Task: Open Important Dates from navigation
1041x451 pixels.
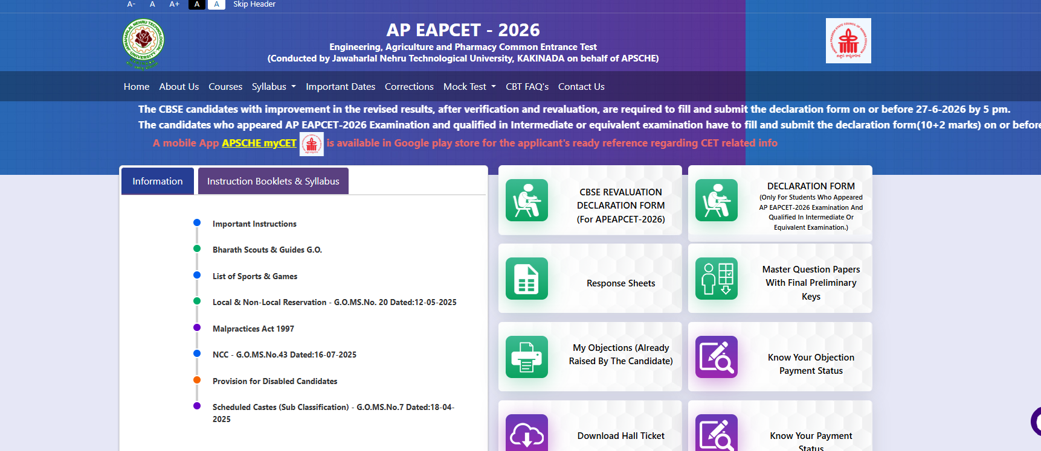Action: [x=340, y=86]
